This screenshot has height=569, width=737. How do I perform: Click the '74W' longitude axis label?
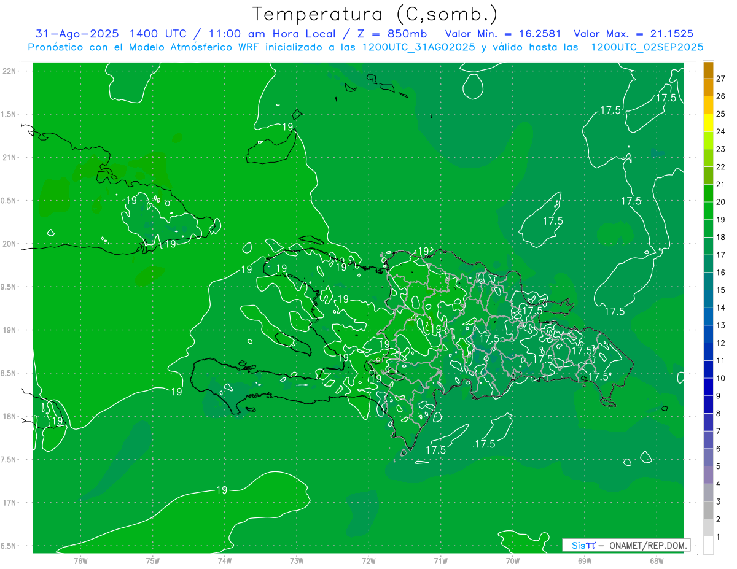tap(225, 561)
